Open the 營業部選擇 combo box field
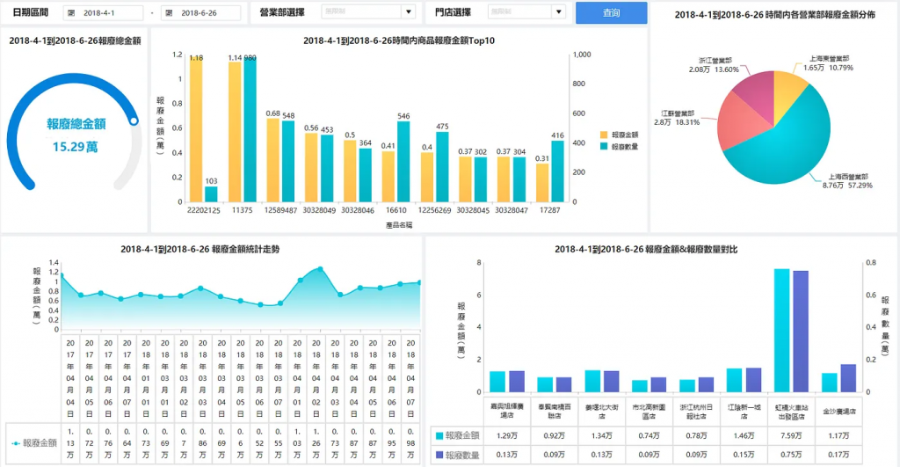The width and height of the screenshot is (900, 467). pyautogui.click(x=368, y=11)
